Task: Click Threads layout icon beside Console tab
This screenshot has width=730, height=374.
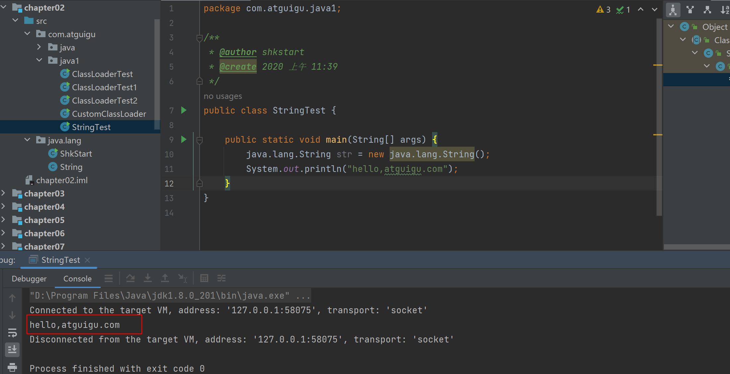Action: pyautogui.click(x=109, y=278)
